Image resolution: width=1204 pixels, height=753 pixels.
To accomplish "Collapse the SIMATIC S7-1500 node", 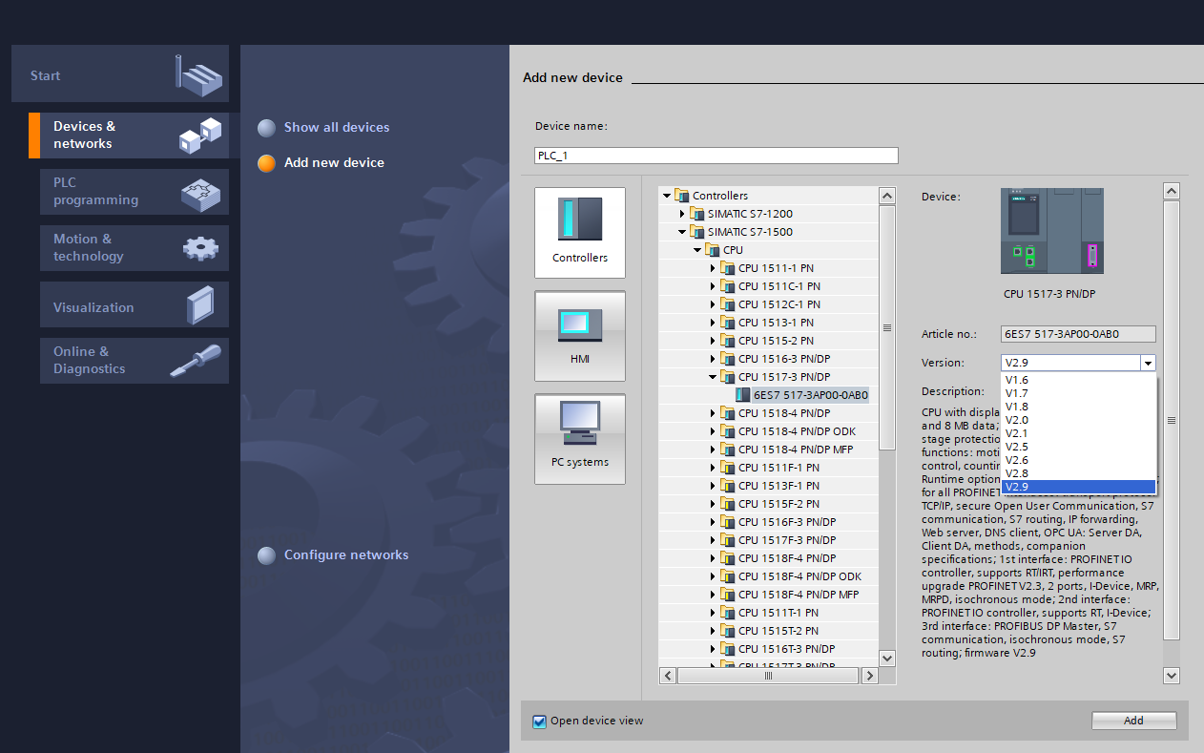I will coord(682,232).
